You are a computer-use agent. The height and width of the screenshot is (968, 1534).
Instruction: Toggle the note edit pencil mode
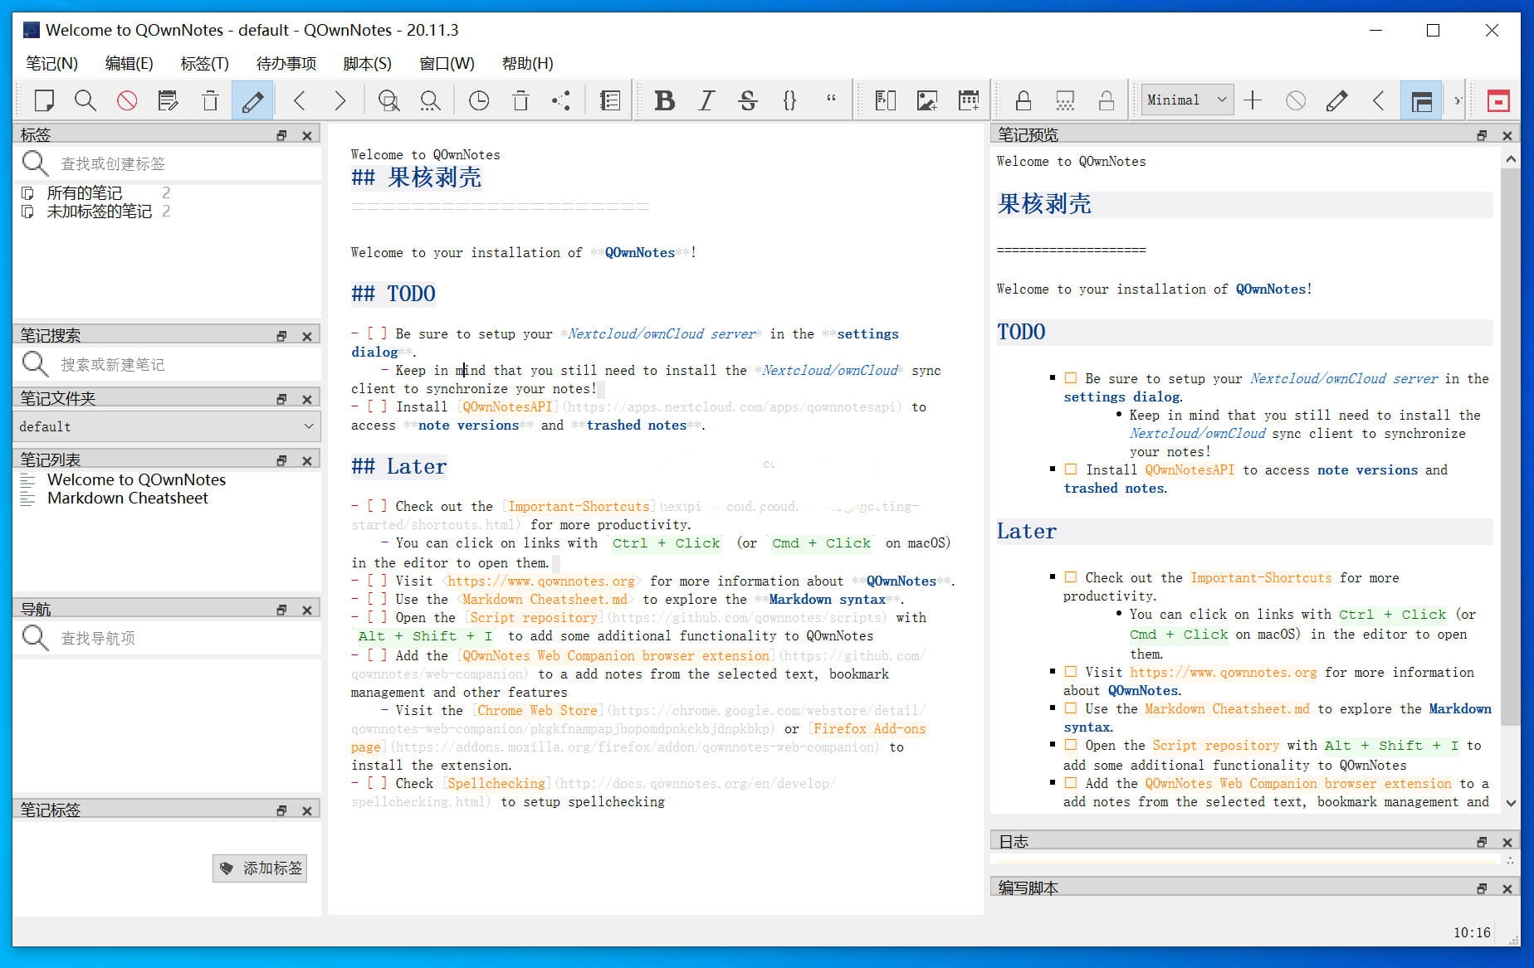point(252,100)
